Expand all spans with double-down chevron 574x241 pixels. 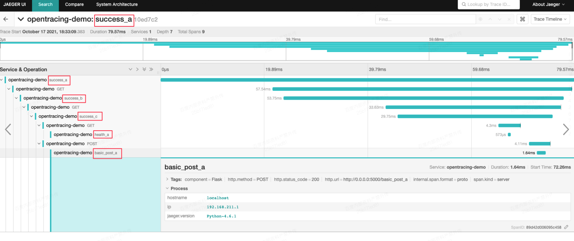pyautogui.click(x=144, y=69)
